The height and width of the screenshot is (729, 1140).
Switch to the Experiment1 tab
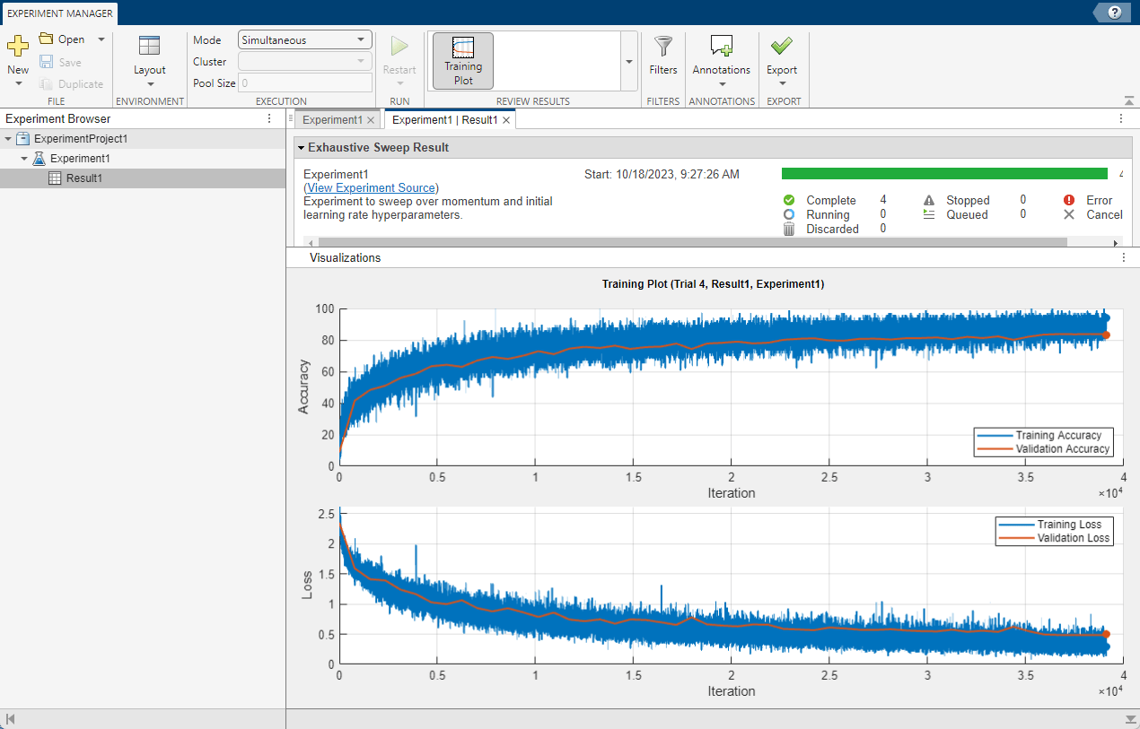coord(332,119)
